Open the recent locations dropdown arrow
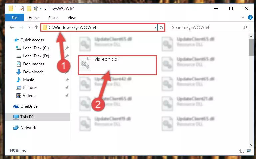 29,27
